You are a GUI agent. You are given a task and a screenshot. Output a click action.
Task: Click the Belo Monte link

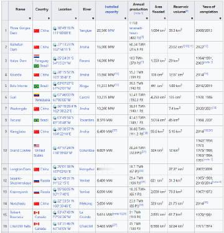coord(19,86)
